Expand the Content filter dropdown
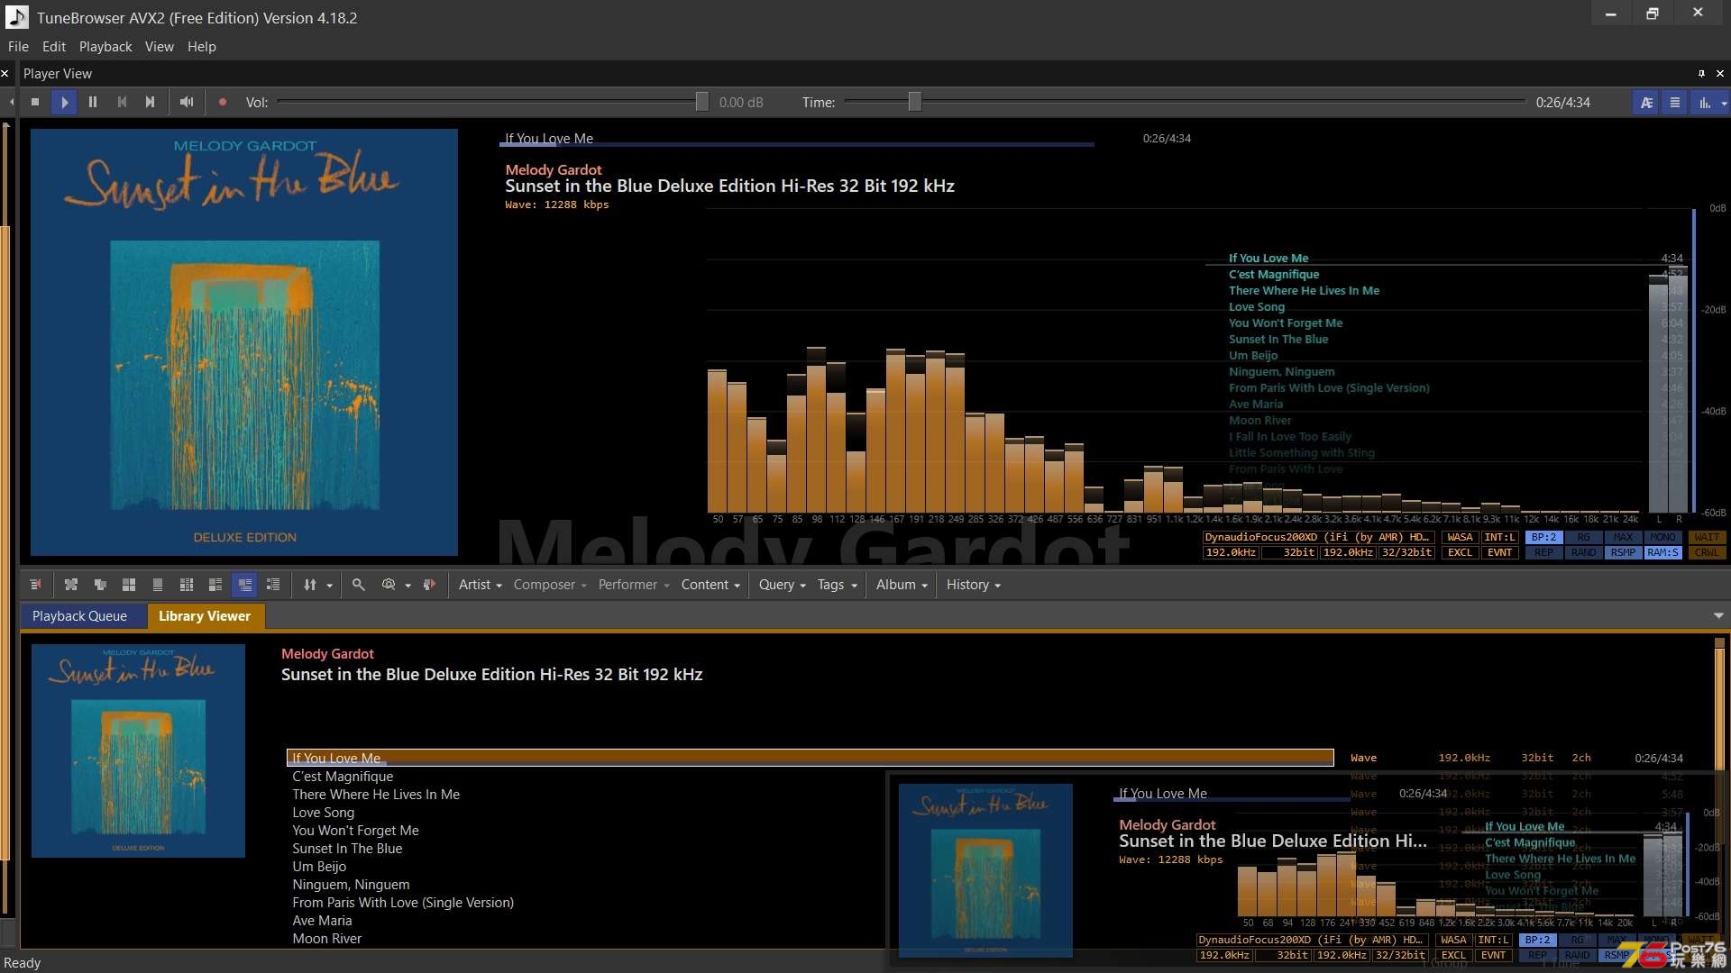Screen dimensions: 1731x973 [x=710, y=585]
